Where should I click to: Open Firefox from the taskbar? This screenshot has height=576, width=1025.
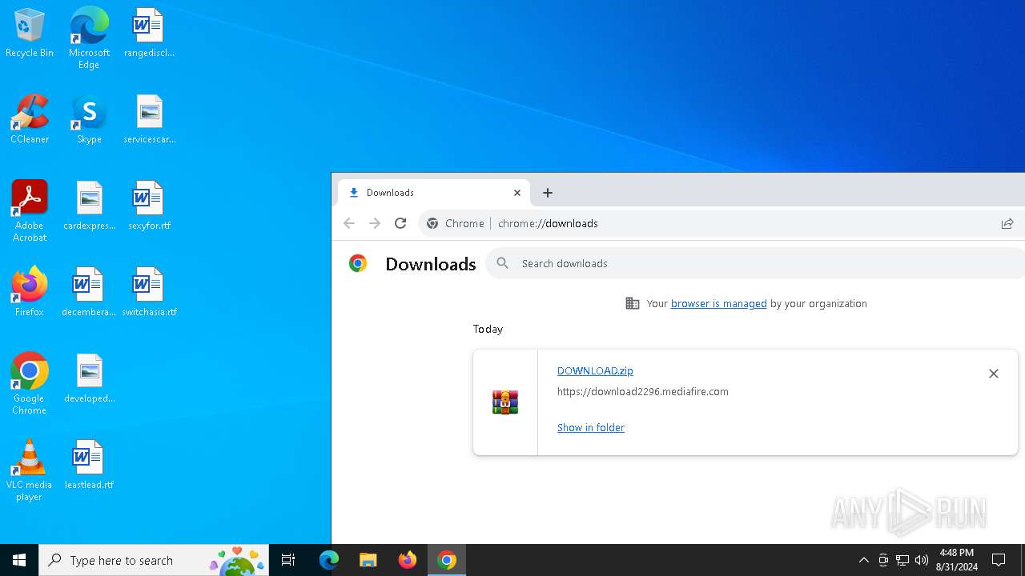click(x=408, y=560)
